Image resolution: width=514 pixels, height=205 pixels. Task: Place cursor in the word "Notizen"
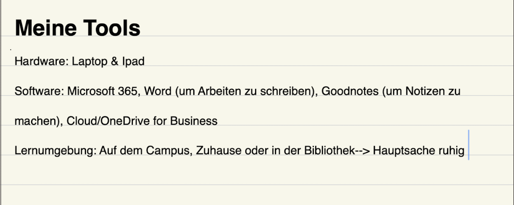pyautogui.click(x=425, y=91)
